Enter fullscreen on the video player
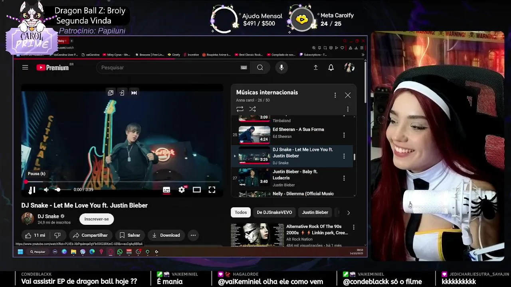Image resolution: width=511 pixels, height=287 pixels. coord(212,190)
